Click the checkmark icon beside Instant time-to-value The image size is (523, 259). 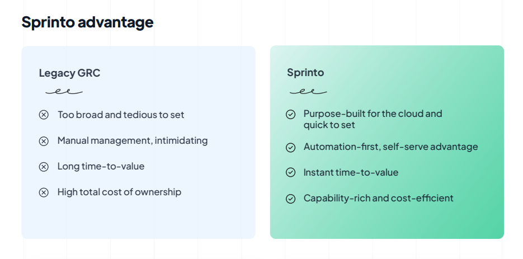coord(290,172)
